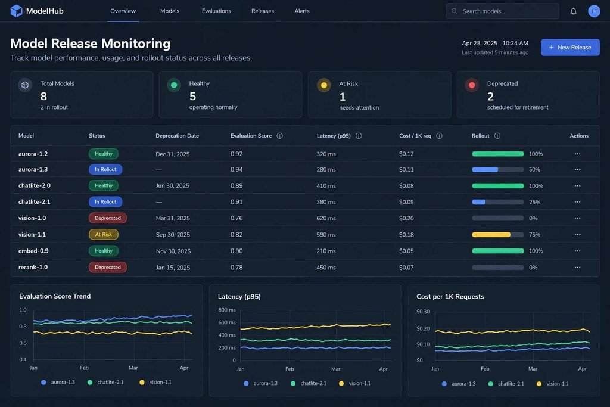Sort by the Model column header
This screenshot has width=610, height=407.
(x=26, y=136)
